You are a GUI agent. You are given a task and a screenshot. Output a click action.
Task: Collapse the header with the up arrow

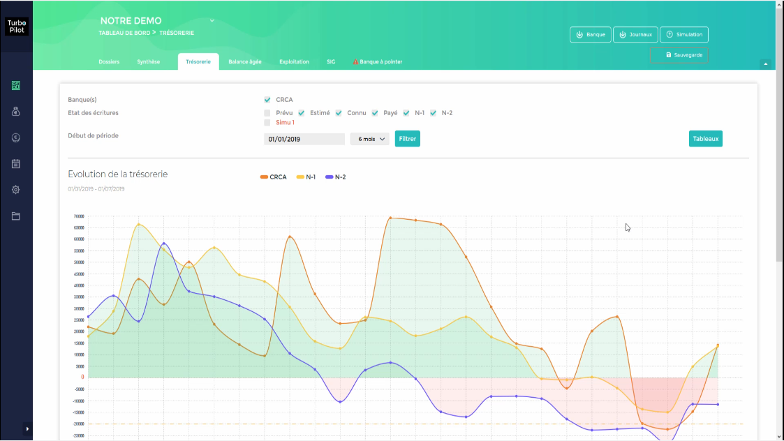(766, 64)
